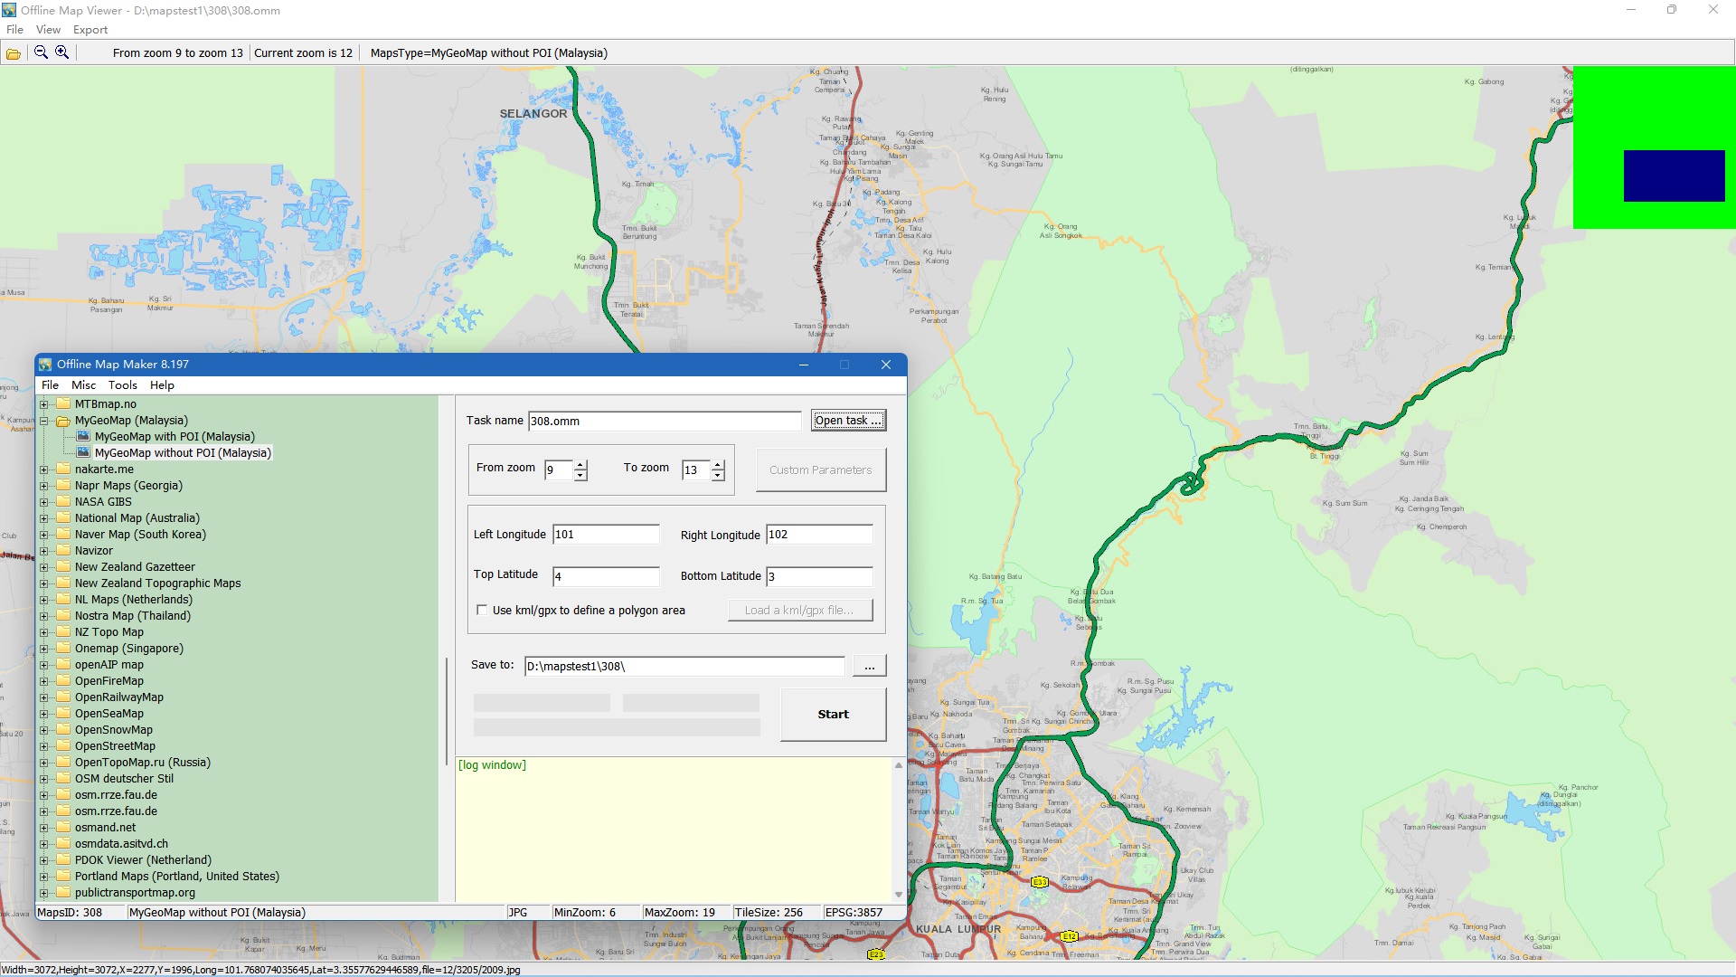Screen dimensions: 1736x977
Task: Click the publictransportmap.org folder icon
Action: click(x=63, y=893)
